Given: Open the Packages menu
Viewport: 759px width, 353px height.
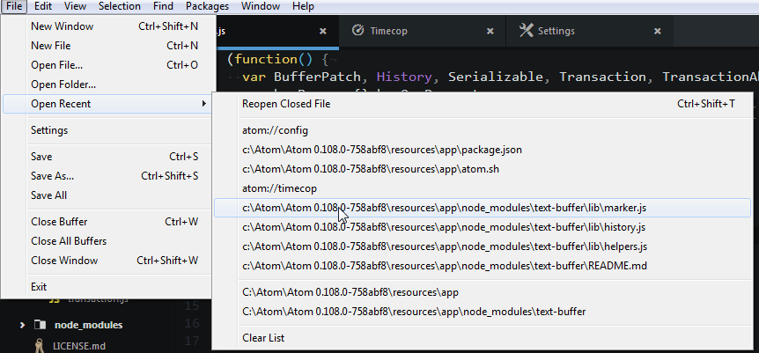Looking at the screenshot, I should [x=207, y=6].
